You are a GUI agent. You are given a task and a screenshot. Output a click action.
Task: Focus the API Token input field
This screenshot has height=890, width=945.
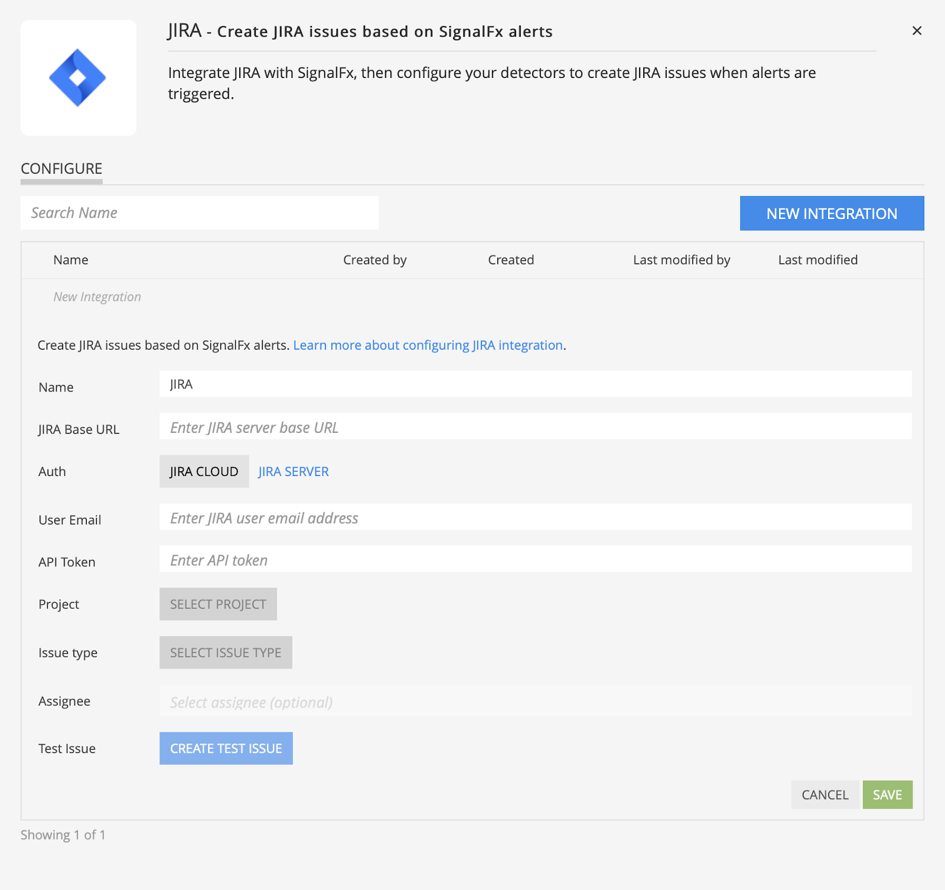coord(536,559)
